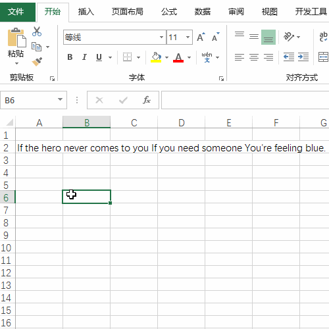Switch to the 插入 ribbon tab
Image resolution: width=329 pixels, height=329 pixels.
tap(86, 12)
